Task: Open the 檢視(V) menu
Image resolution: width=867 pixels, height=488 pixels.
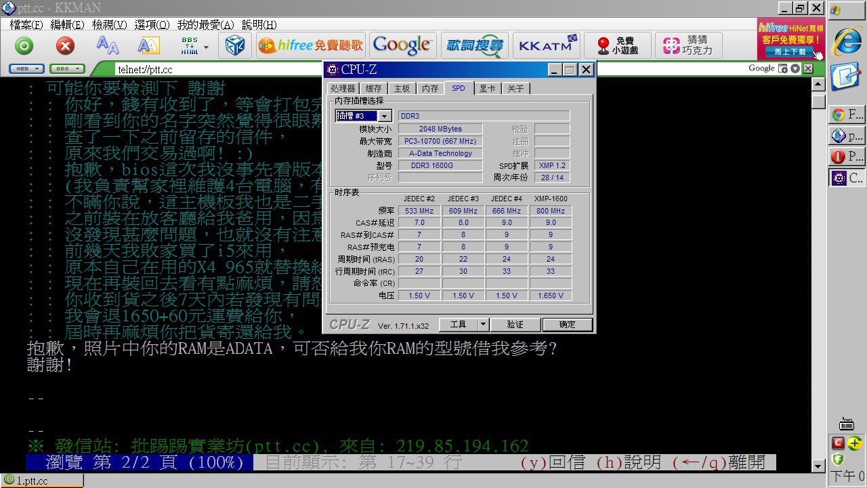Action: [109, 24]
